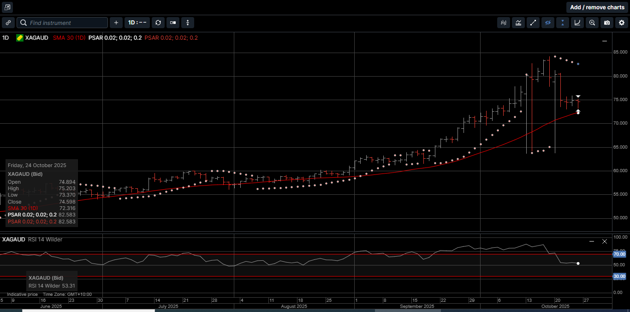Toggle the hide drawings eye icon
The width and height of the screenshot is (630, 312).
tap(548, 23)
